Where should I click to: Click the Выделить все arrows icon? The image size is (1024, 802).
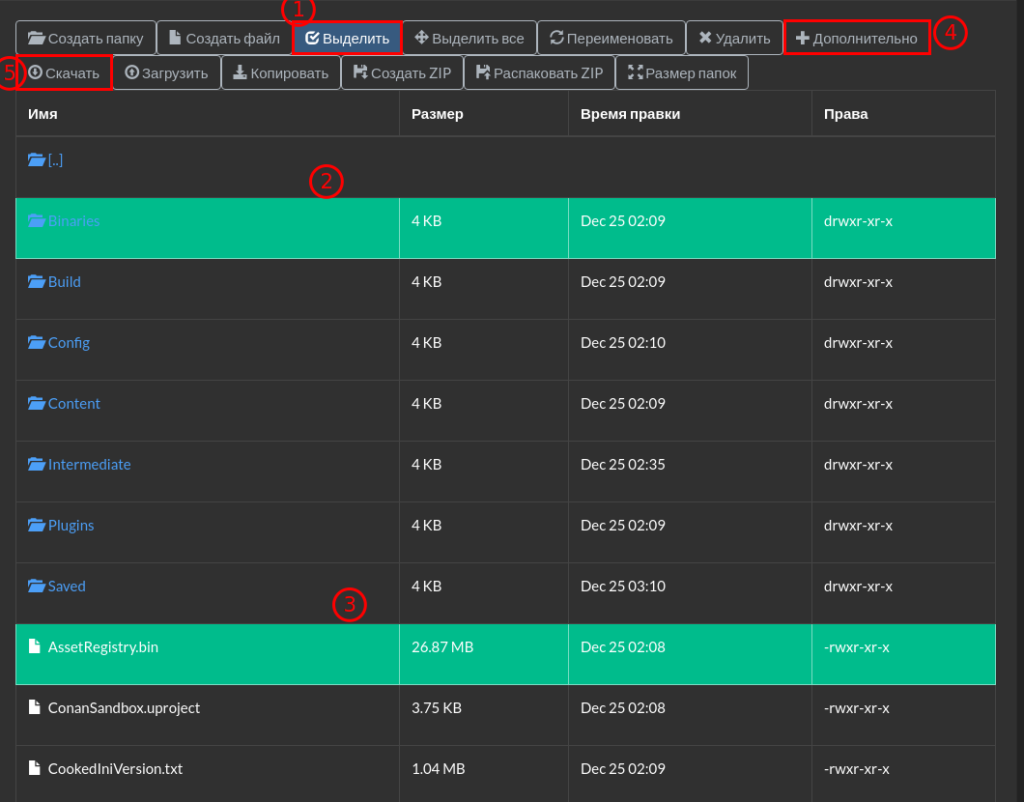422,38
